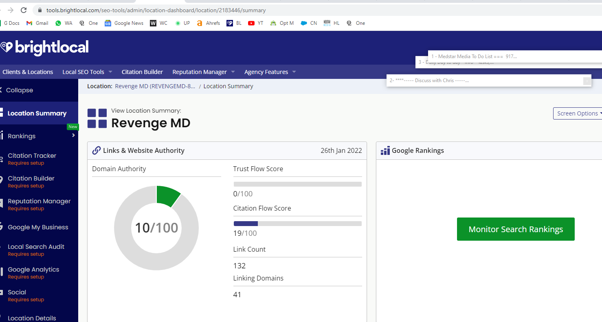Click the four-square Location Summary icon
602x322 pixels.
[x=97, y=118]
